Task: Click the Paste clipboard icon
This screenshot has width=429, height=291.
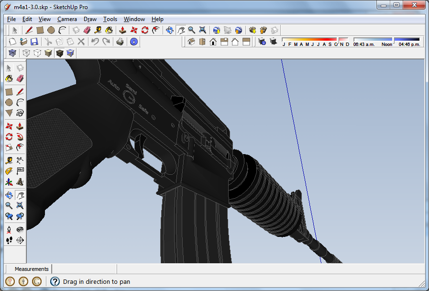Action: pyautogui.click(x=70, y=42)
